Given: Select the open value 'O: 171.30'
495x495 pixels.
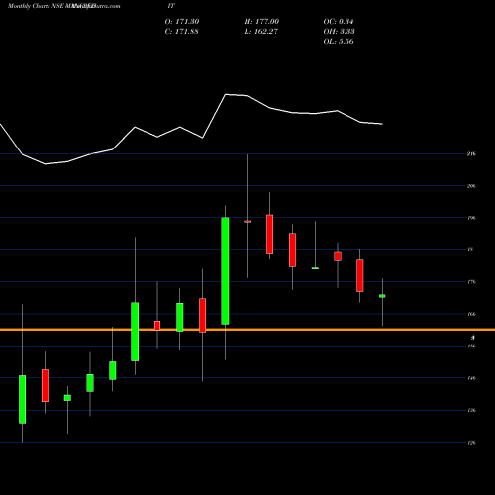Looking at the screenshot, I should point(182,22).
